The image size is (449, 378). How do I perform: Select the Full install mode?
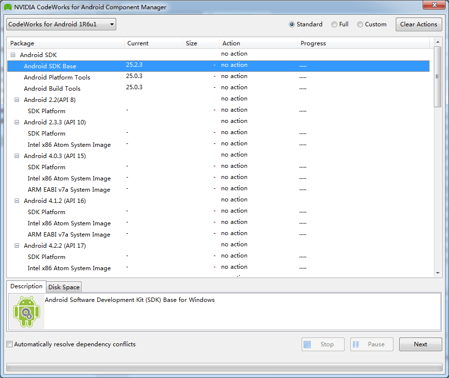[340, 24]
